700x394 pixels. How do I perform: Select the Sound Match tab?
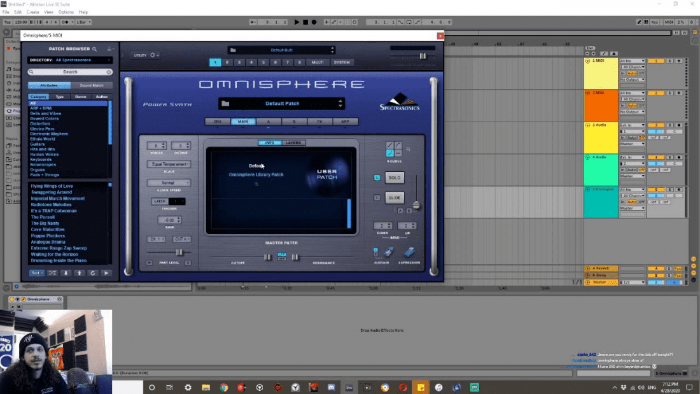pos(92,85)
